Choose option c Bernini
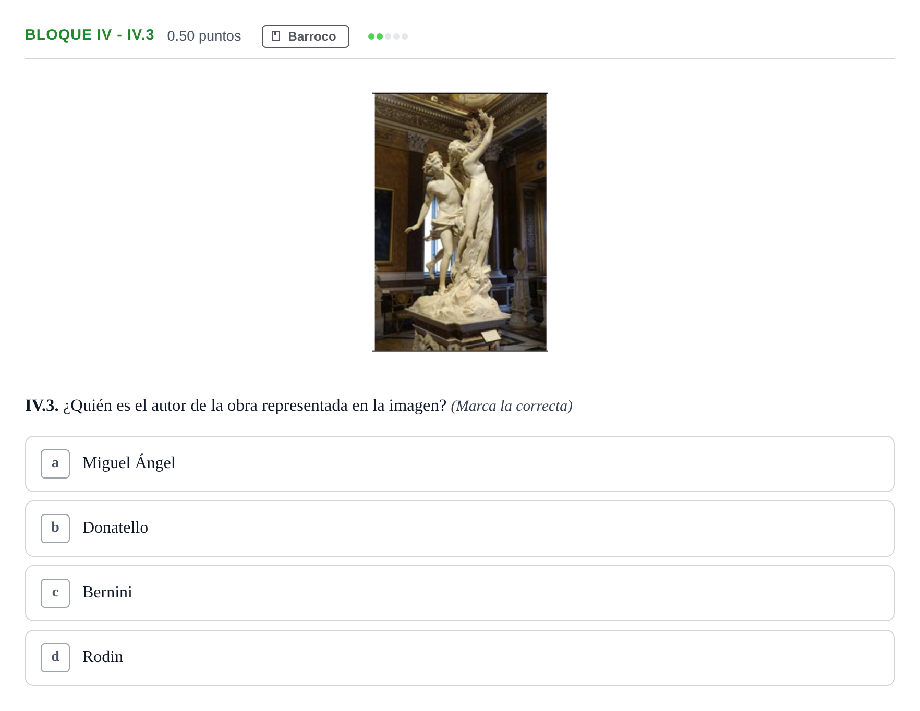The width and height of the screenshot is (920, 711). point(460,593)
